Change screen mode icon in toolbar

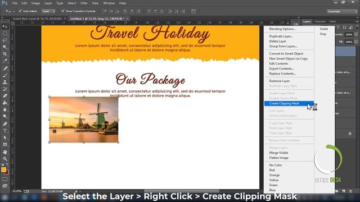tap(5, 186)
